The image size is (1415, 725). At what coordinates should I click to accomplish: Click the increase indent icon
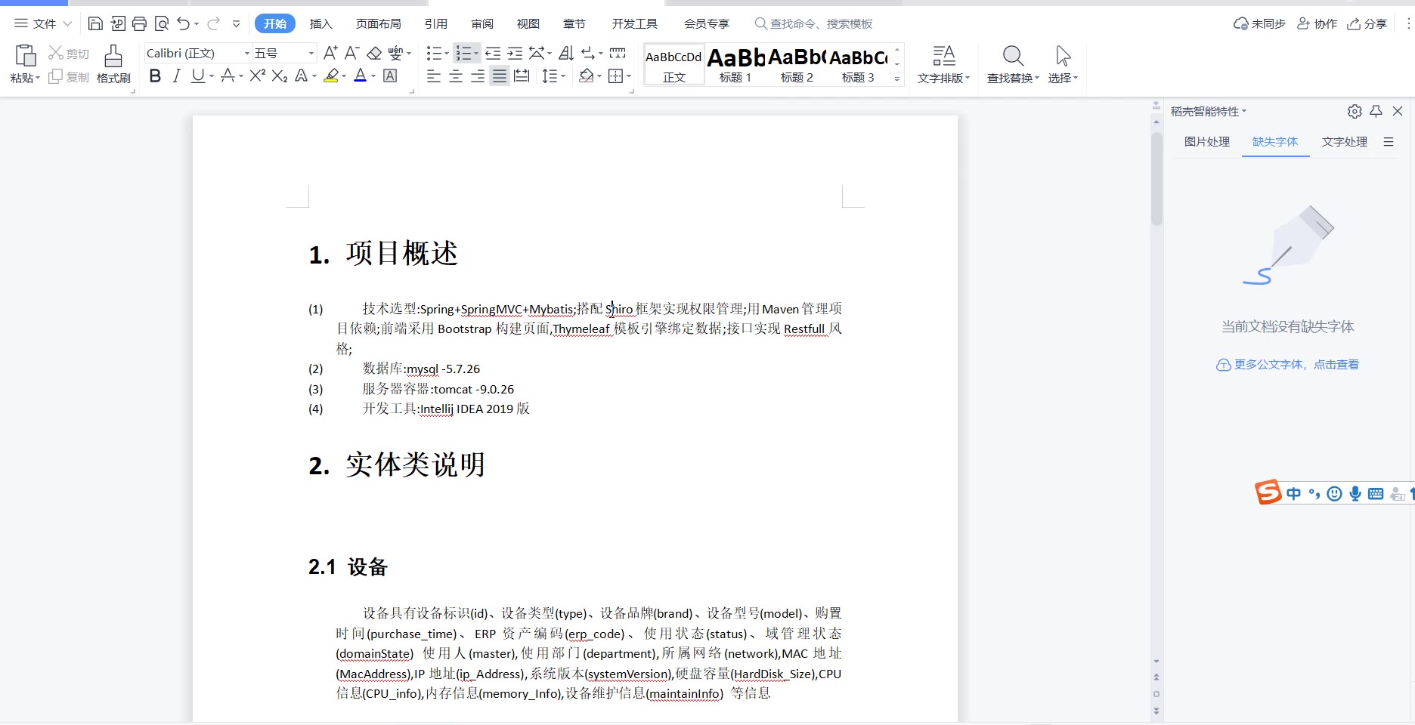pyautogui.click(x=515, y=53)
